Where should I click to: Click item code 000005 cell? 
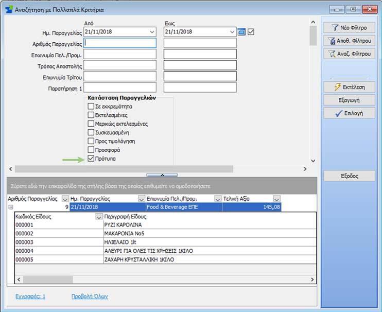[x=59, y=259]
